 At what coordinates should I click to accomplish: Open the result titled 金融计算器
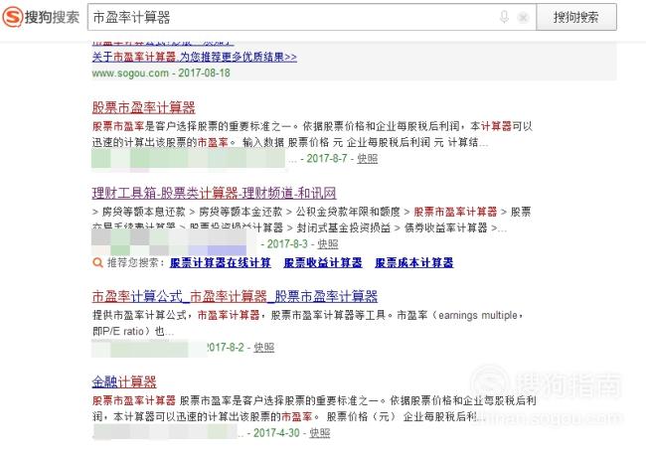(x=124, y=381)
